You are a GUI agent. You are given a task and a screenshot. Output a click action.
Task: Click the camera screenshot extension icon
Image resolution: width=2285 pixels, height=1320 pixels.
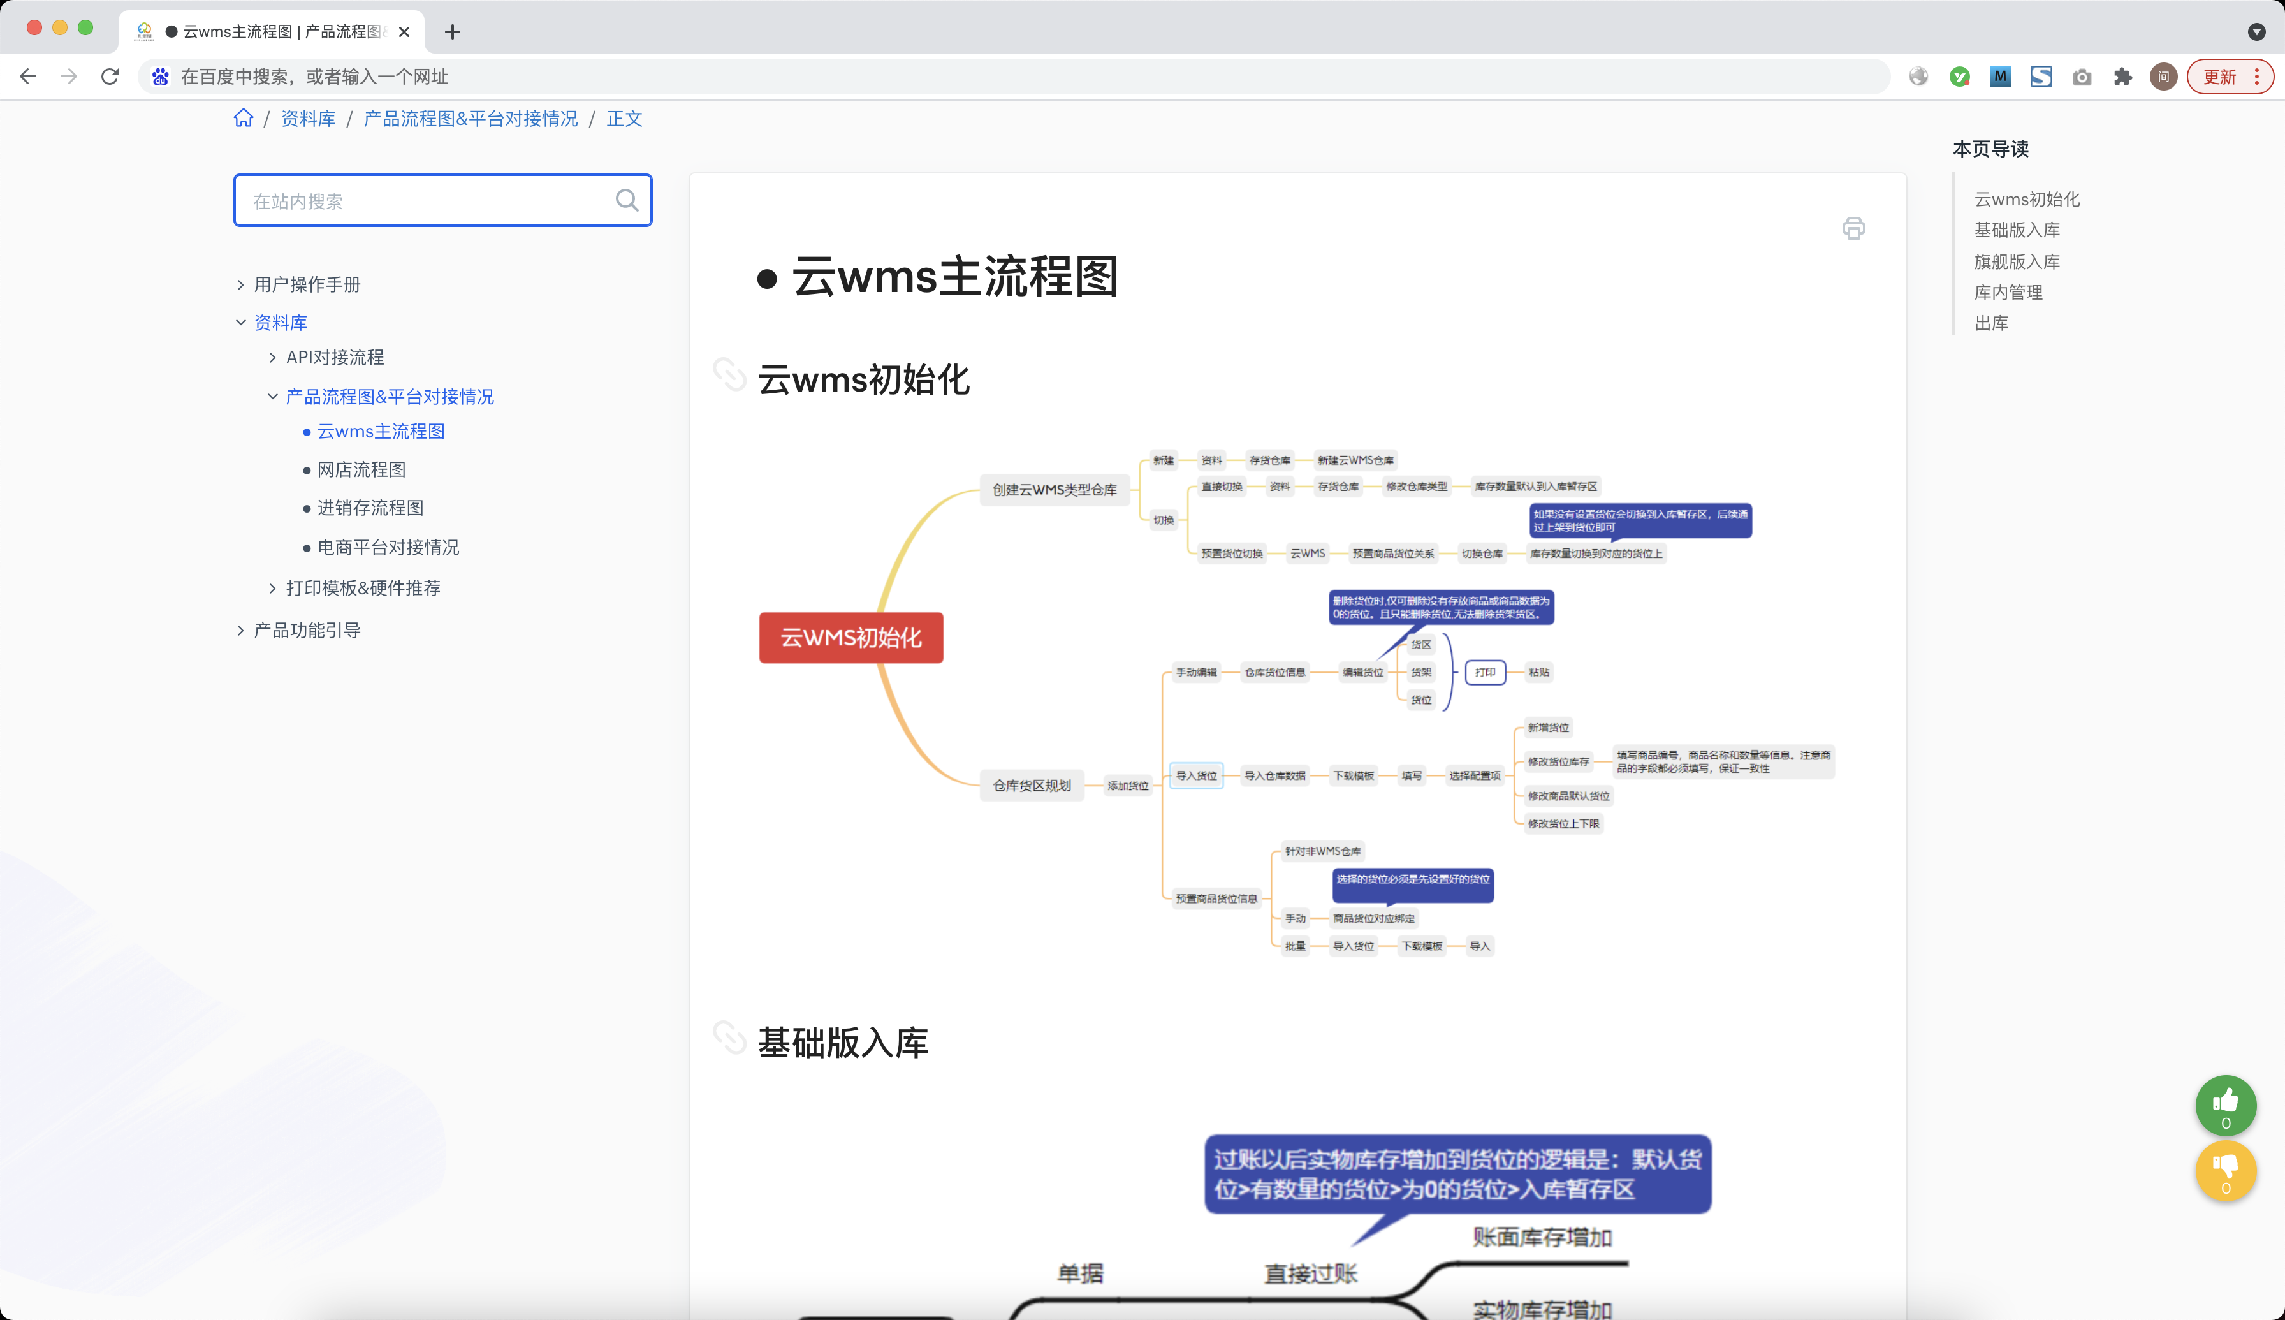(x=2082, y=77)
